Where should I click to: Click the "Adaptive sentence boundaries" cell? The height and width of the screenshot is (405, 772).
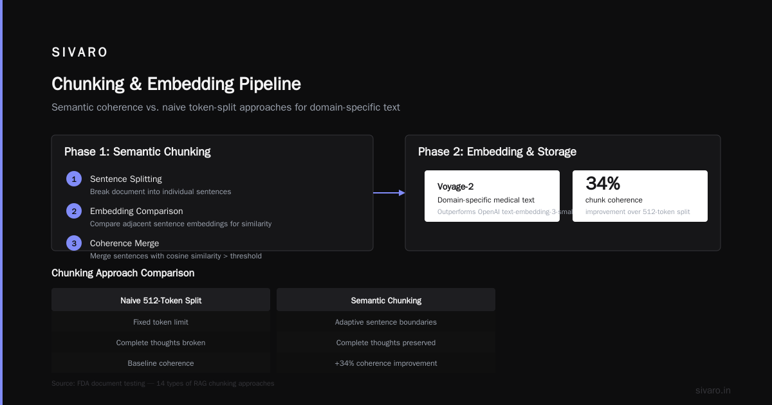tap(386, 322)
